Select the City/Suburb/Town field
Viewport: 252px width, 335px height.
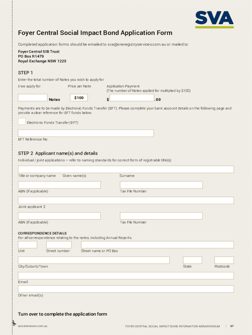click(94, 260)
